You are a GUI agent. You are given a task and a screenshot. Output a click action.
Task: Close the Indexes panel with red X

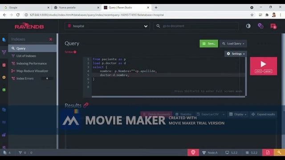click(x=51, y=39)
